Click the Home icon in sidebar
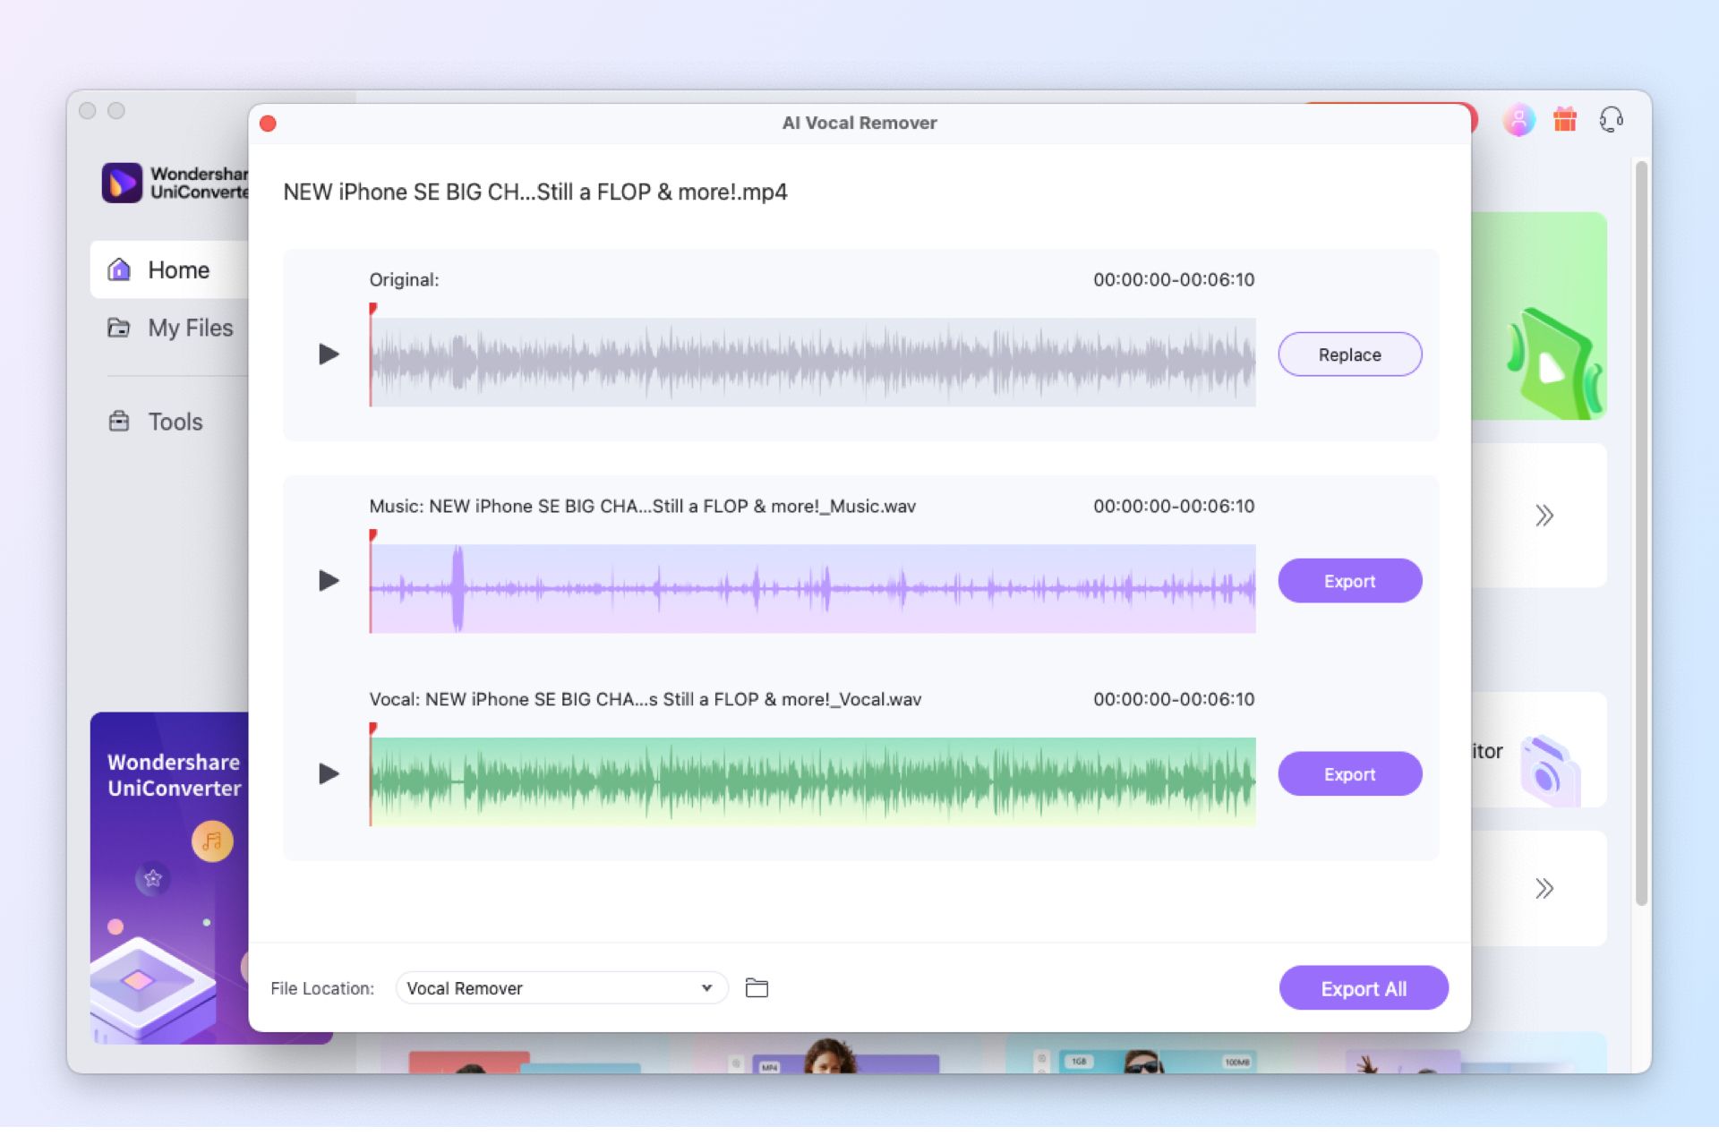This screenshot has height=1135, width=1719. [120, 269]
